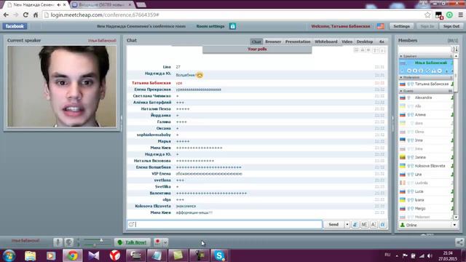The width and height of the screenshot is (466, 262).
Task: Open the dropdown arrow next to Send
Action: click(x=347, y=225)
